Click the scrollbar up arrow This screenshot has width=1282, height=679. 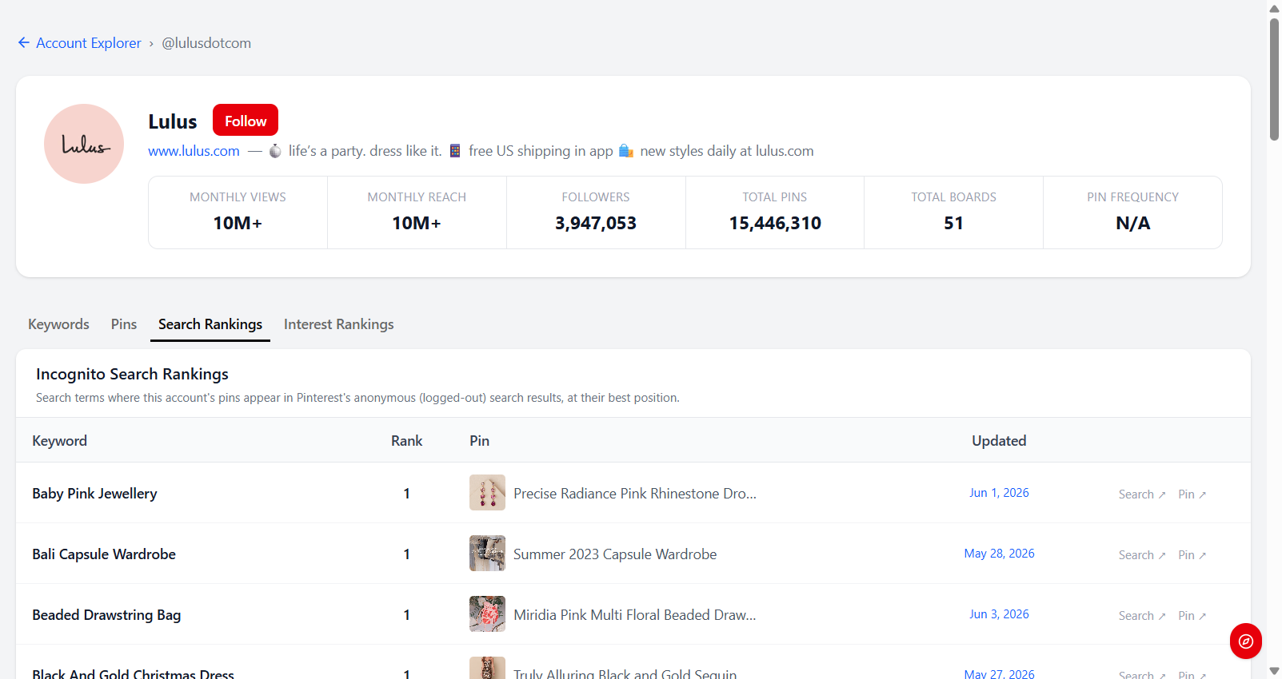point(1274,8)
